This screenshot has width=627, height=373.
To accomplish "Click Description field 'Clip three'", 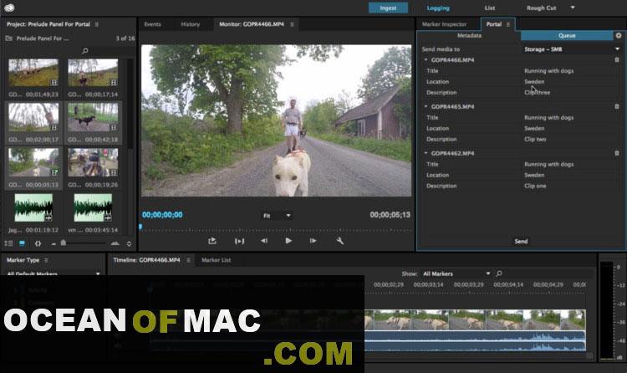I will pyautogui.click(x=537, y=93).
